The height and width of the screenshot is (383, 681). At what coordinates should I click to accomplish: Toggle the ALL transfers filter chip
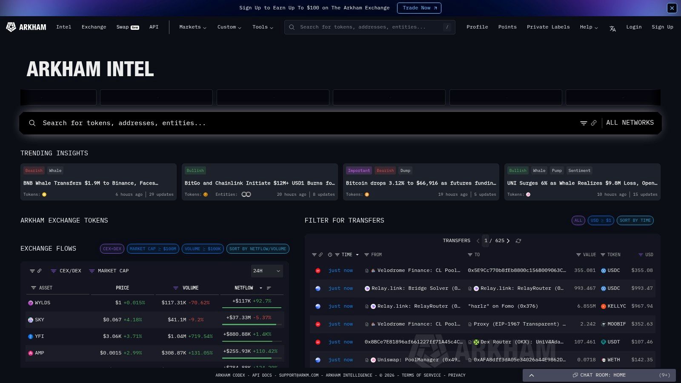tap(578, 220)
